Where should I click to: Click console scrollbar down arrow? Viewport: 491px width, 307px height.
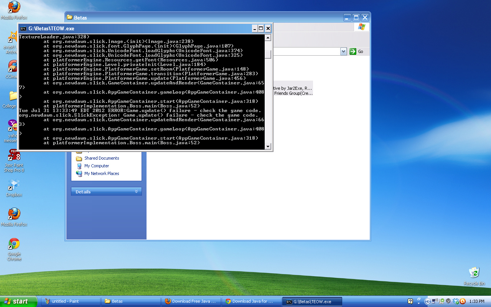coord(268,146)
